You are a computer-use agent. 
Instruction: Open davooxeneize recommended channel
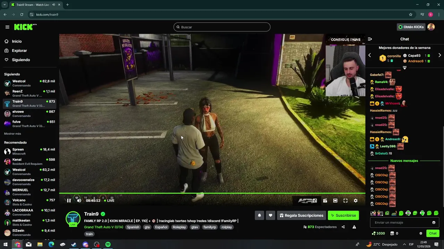tap(29, 182)
